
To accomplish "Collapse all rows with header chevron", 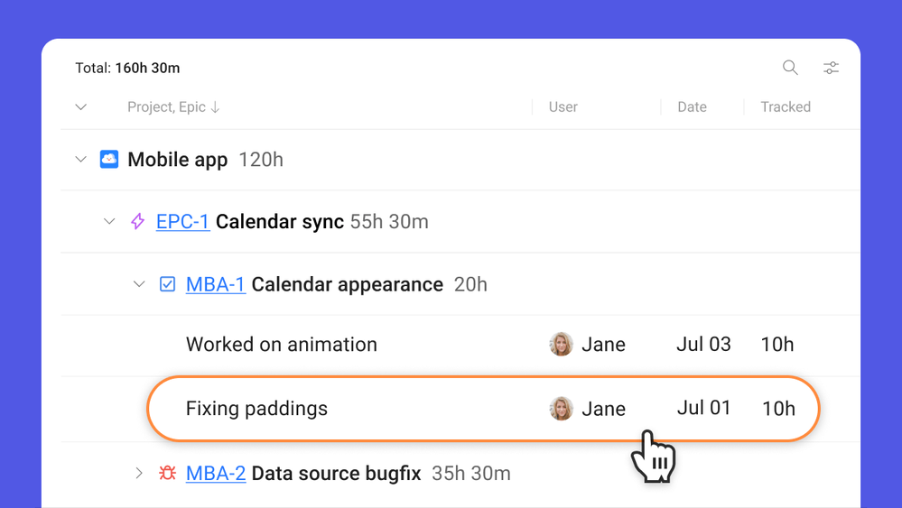I will [x=81, y=107].
